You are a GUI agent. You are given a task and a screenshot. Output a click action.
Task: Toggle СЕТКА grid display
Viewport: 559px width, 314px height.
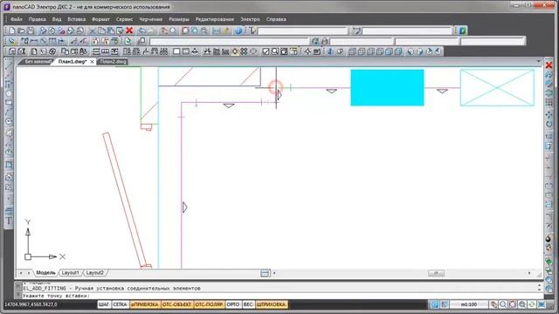(x=121, y=304)
